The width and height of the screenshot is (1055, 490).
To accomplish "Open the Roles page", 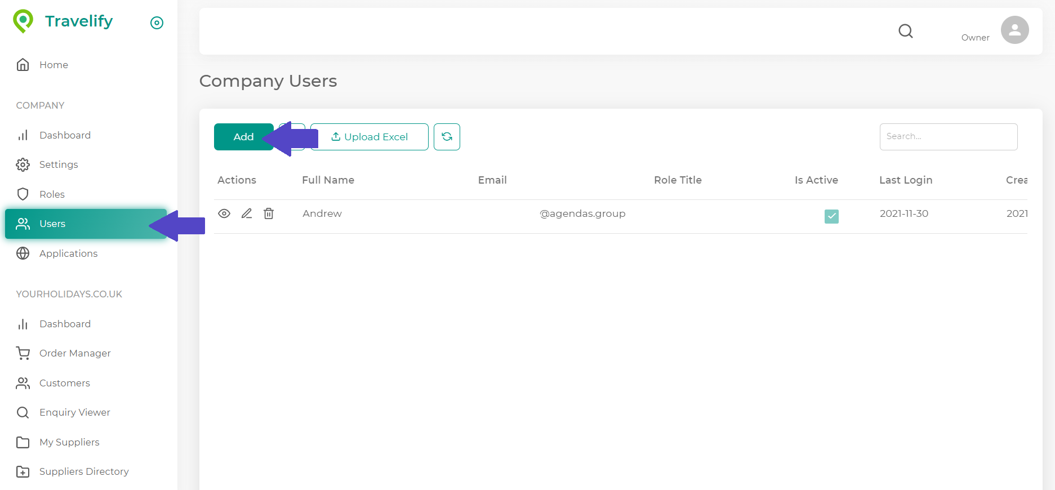I will tap(52, 194).
